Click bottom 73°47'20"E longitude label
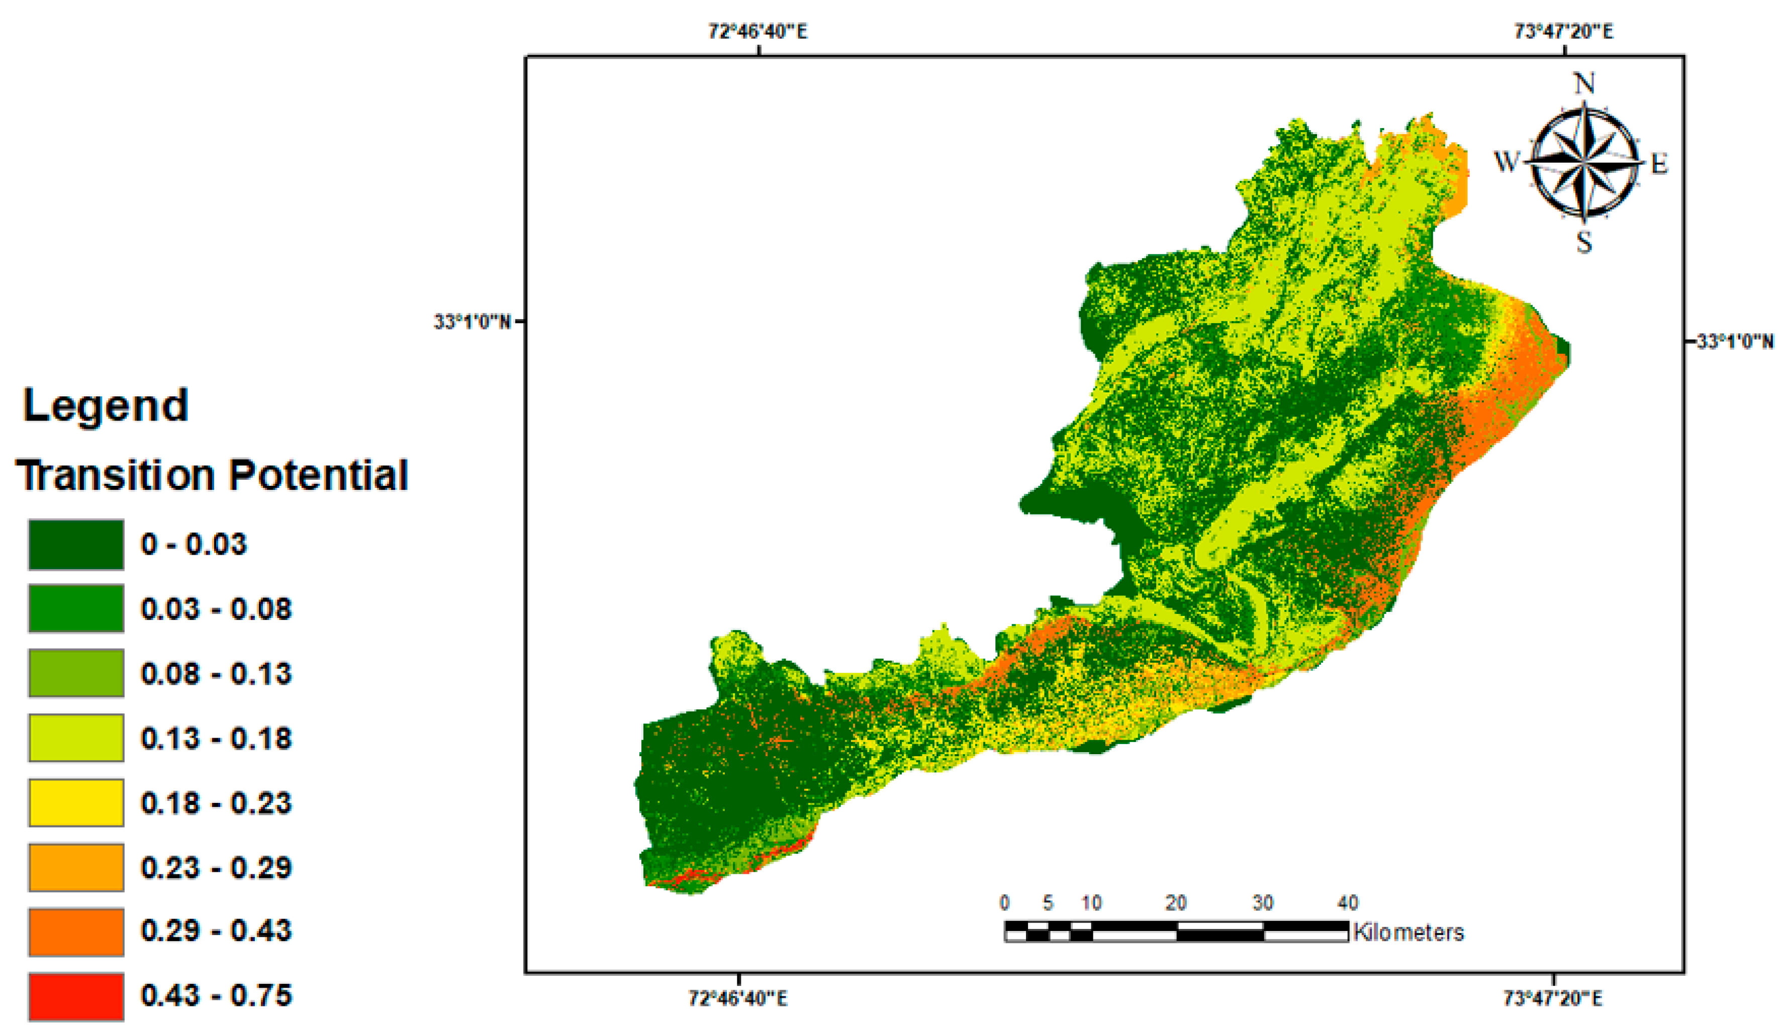This screenshot has height=1036, width=1788. tap(1552, 998)
